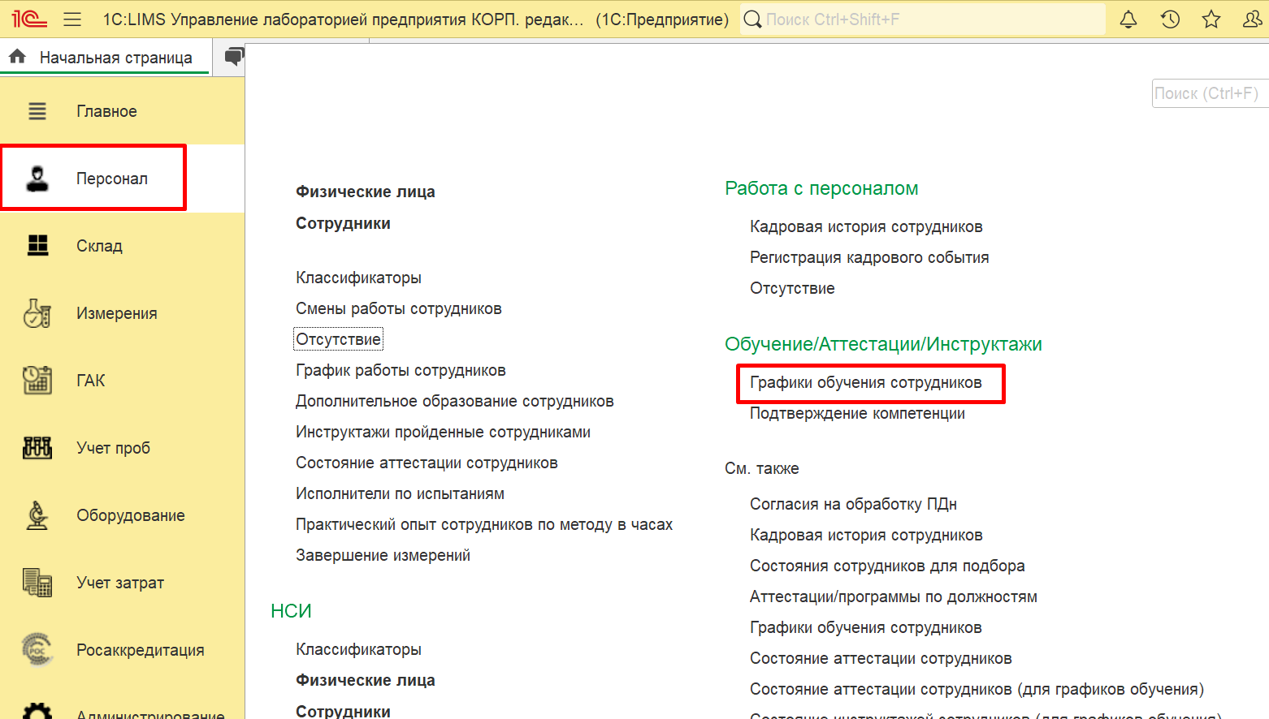Open Инструктажи пройденные сотрудниками
Image resolution: width=1269 pixels, height=719 pixels.
(443, 432)
